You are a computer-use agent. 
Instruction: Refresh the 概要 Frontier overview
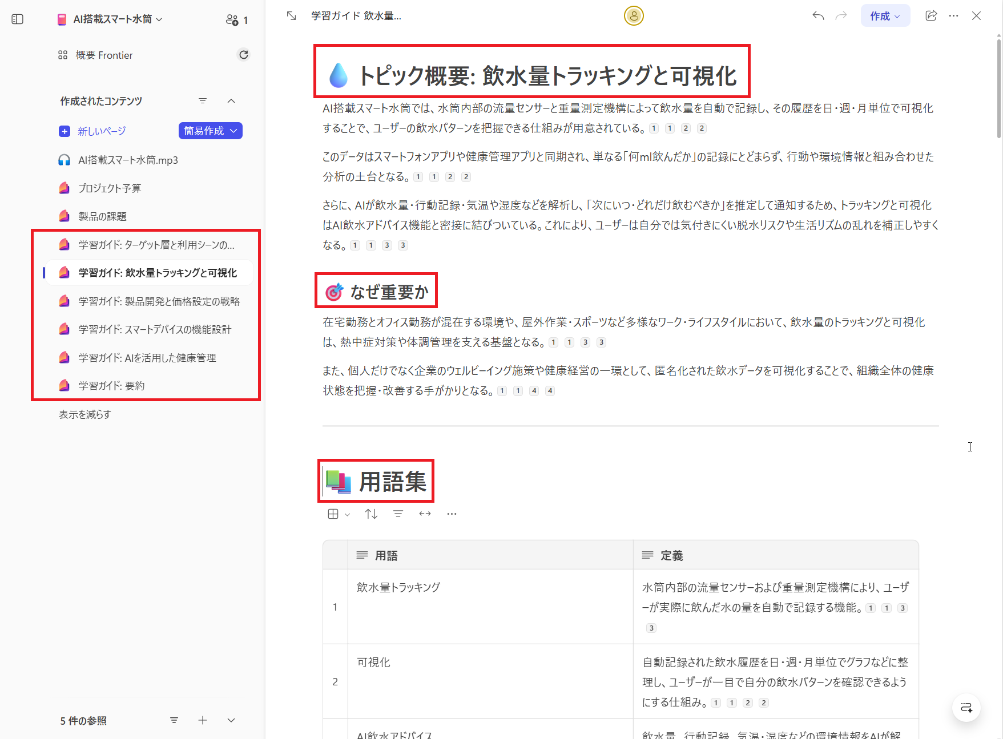click(244, 54)
